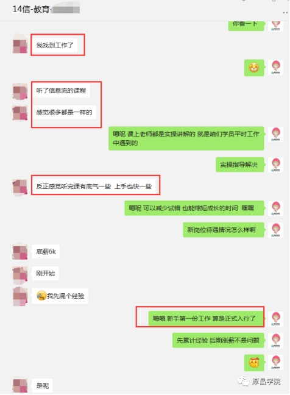This screenshot has width=290, height=395.
Task: Click the grinning emoji message bubble
Action: pyautogui.click(x=254, y=68)
